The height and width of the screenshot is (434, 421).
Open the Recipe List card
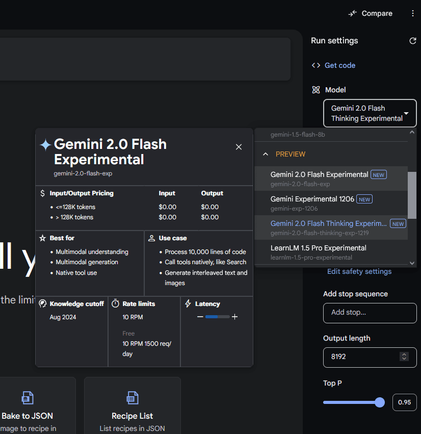click(133, 405)
